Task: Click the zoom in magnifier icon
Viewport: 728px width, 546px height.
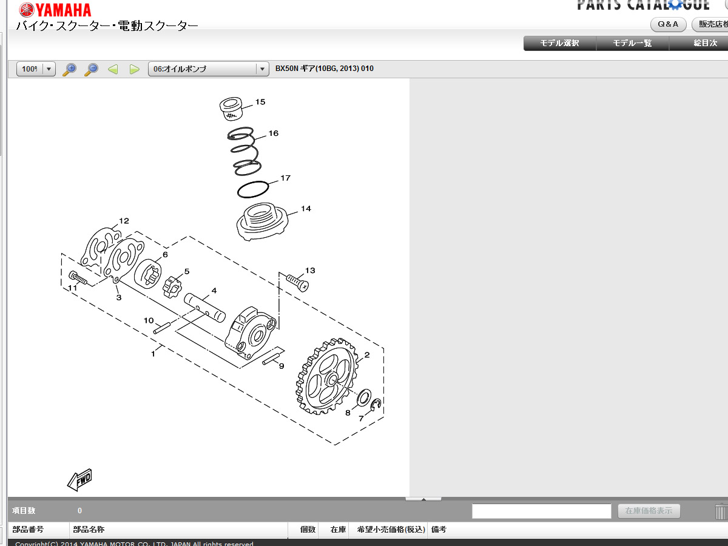Action: (70, 69)
